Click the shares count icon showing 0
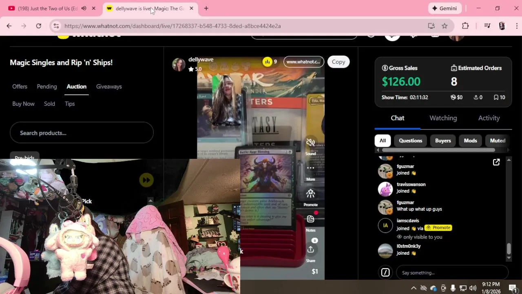The height and width of the screenshot is (294, 522). 476,97
